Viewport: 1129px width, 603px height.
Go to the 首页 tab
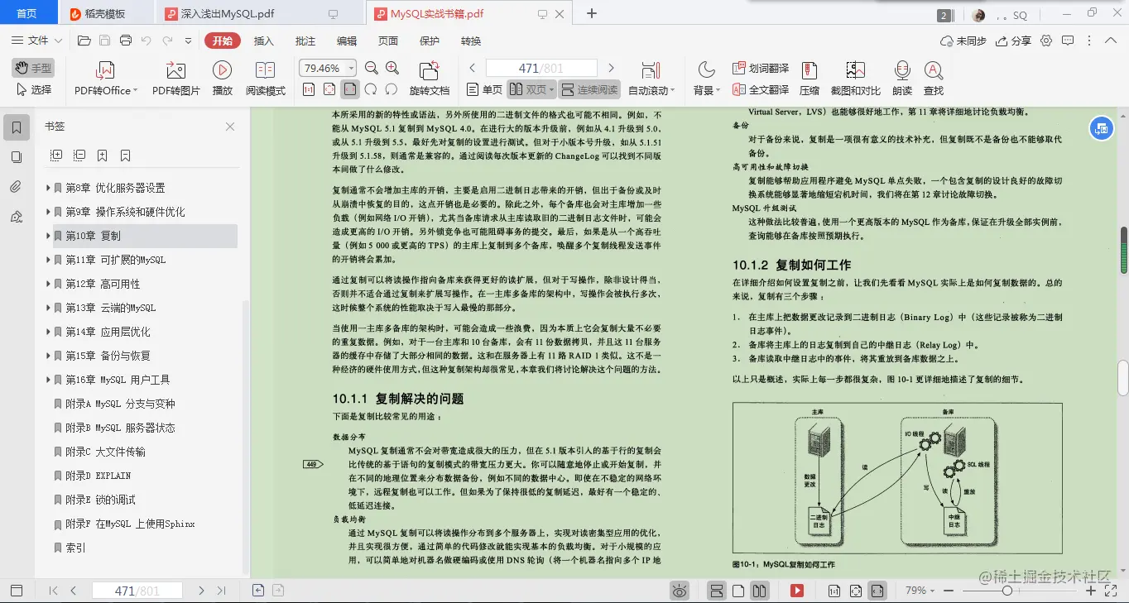(x=26, y=13)
